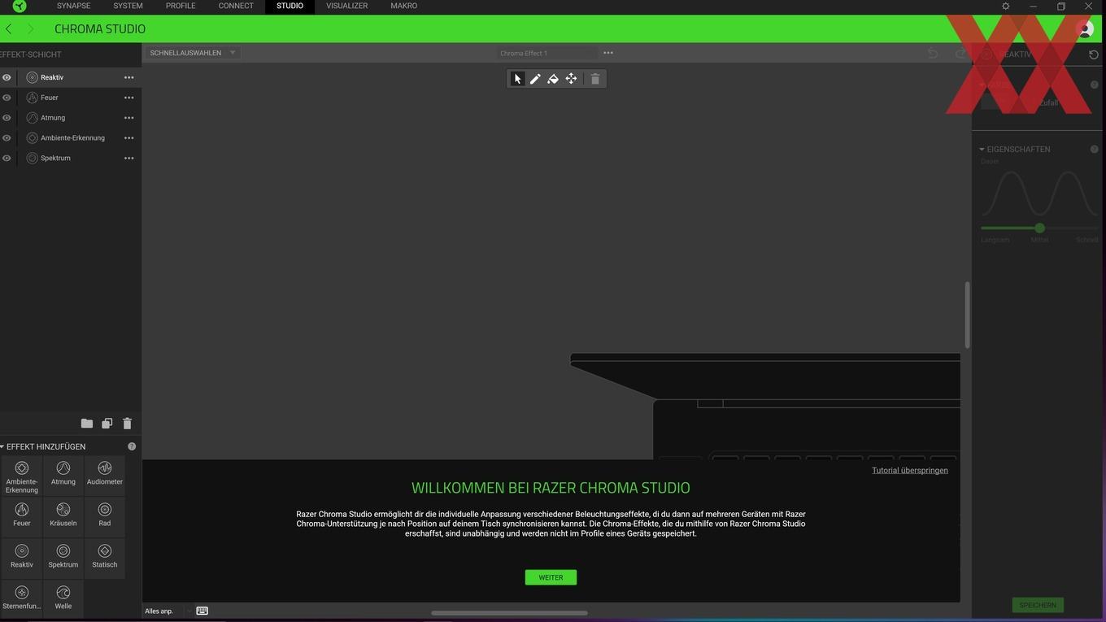This screenshot has height=622, width=1106.
Task: Click the horizontal canvas scrollbar
Action: coord(509,613)
